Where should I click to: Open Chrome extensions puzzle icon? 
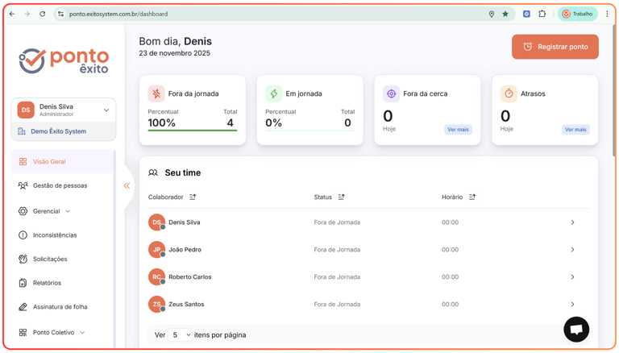click(x=542, y=14)
